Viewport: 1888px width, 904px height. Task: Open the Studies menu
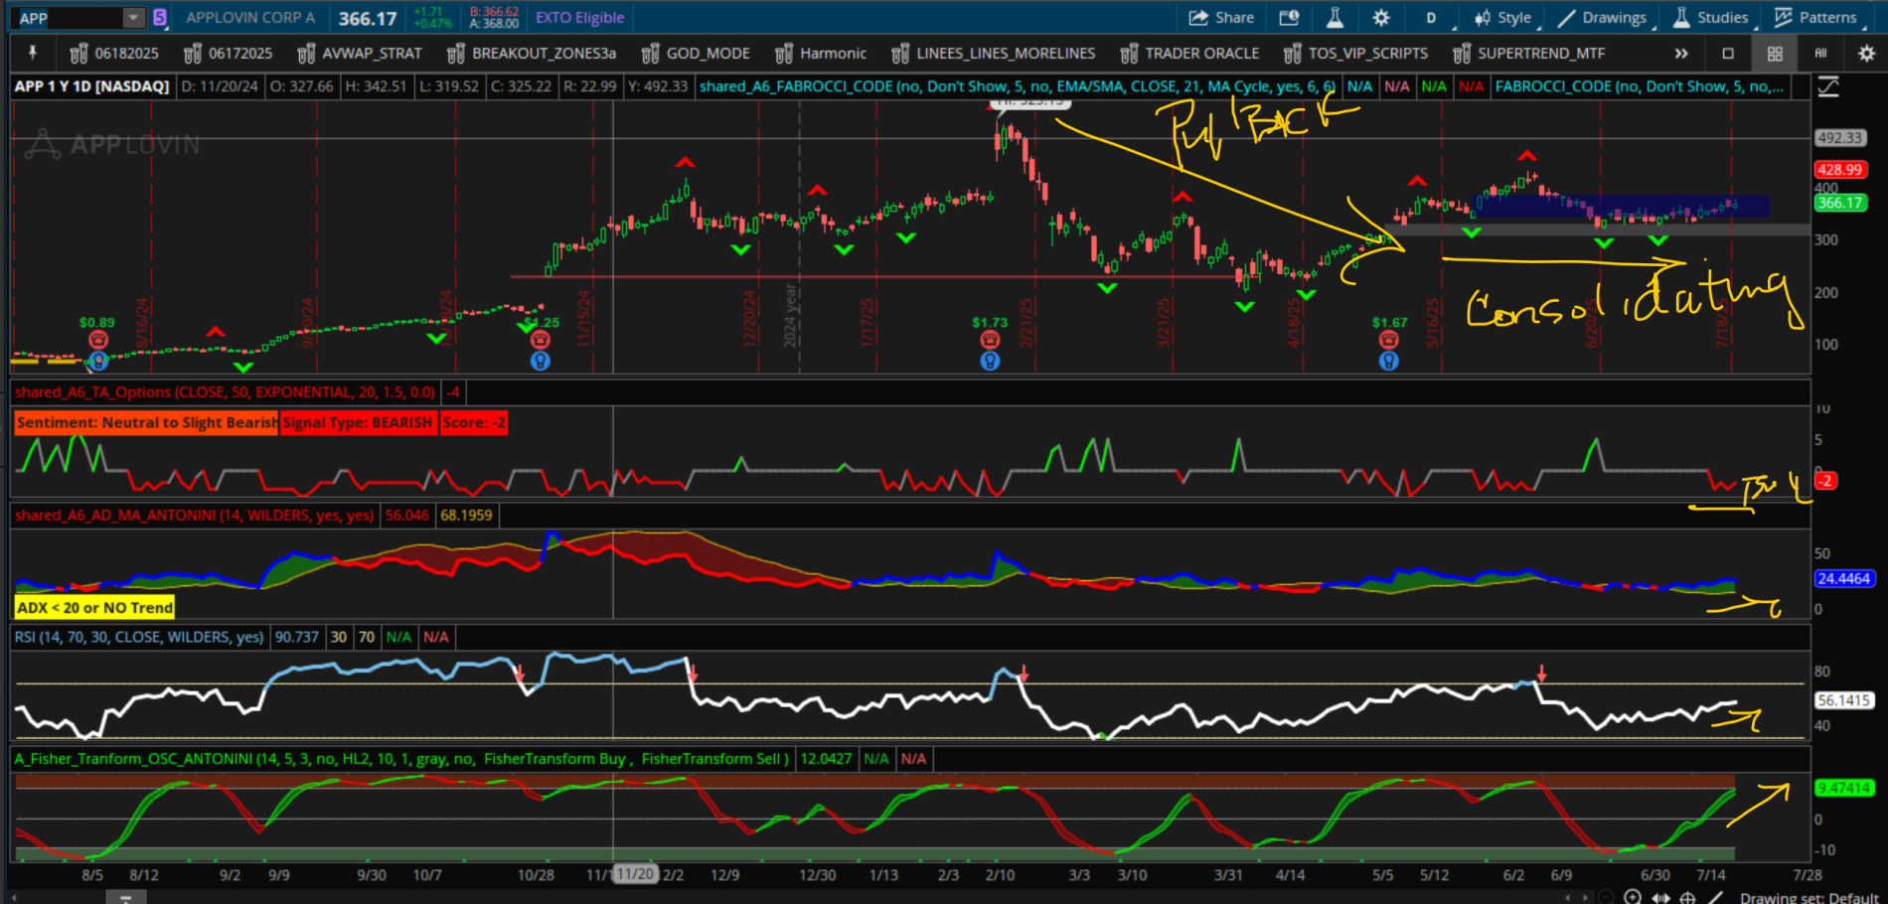click(1713, 18)
